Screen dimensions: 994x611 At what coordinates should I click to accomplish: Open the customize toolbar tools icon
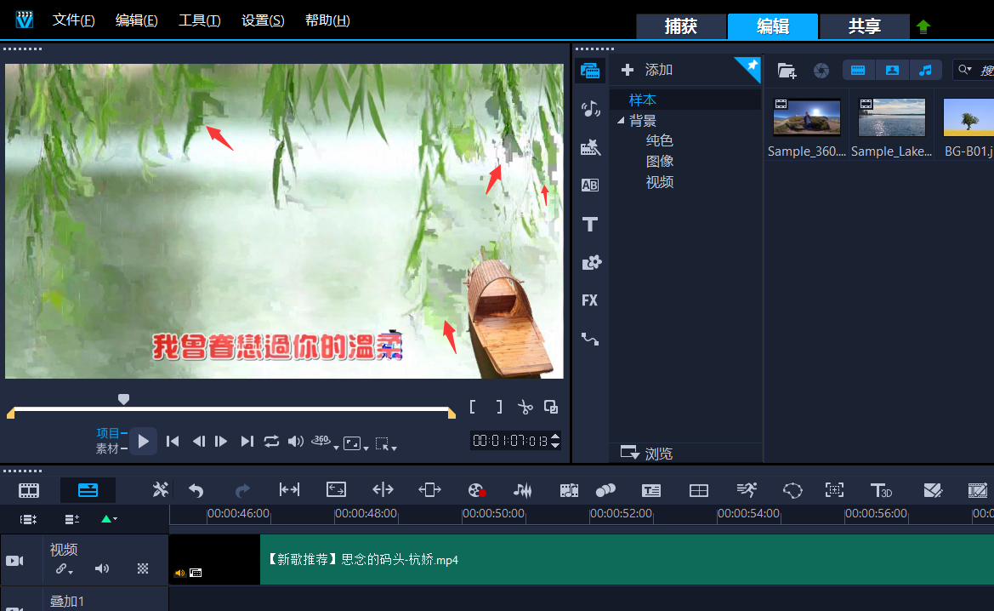point(161,490)
